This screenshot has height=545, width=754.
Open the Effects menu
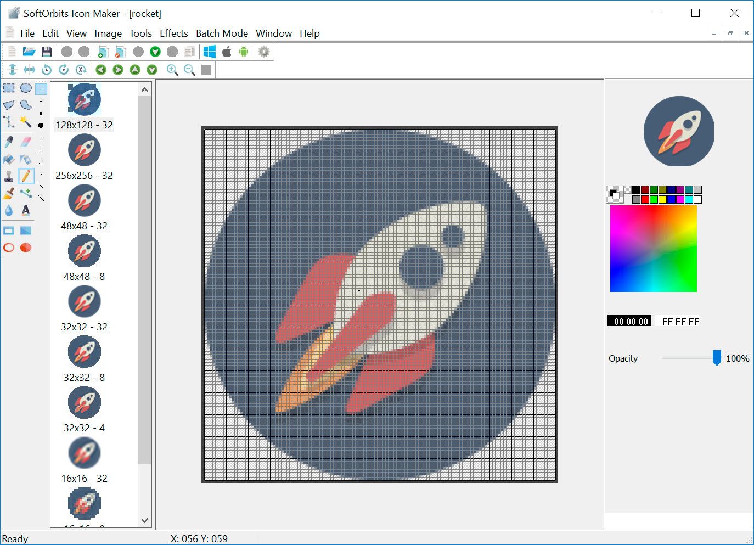coord(173,33)
